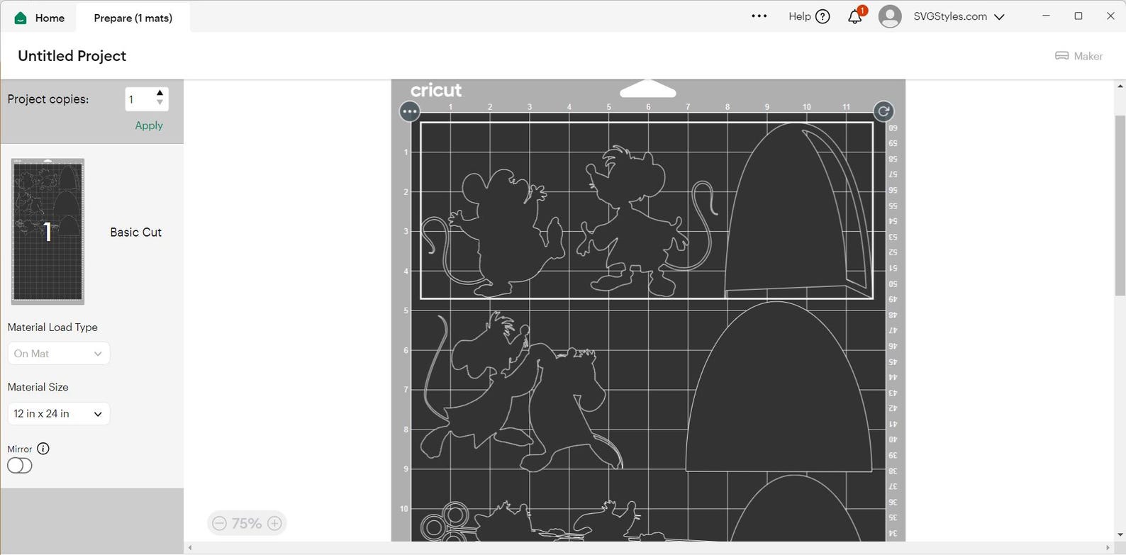
Task: Click the Mirror info icon
Action: pyautogui.click(x=43, y=449)
